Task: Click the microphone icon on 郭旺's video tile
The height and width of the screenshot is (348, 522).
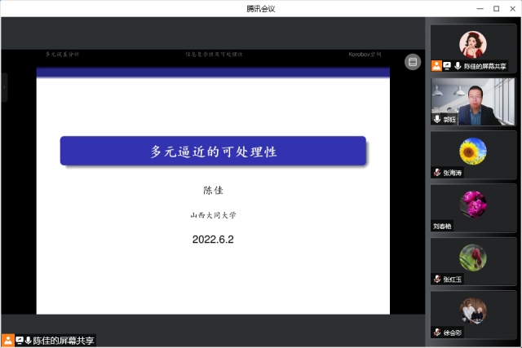Action: click(x=437, y=119)
